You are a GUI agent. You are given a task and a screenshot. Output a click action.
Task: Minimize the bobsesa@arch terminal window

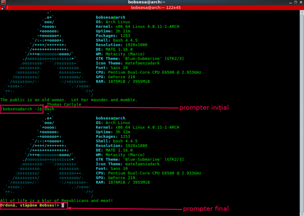[291, 2]
